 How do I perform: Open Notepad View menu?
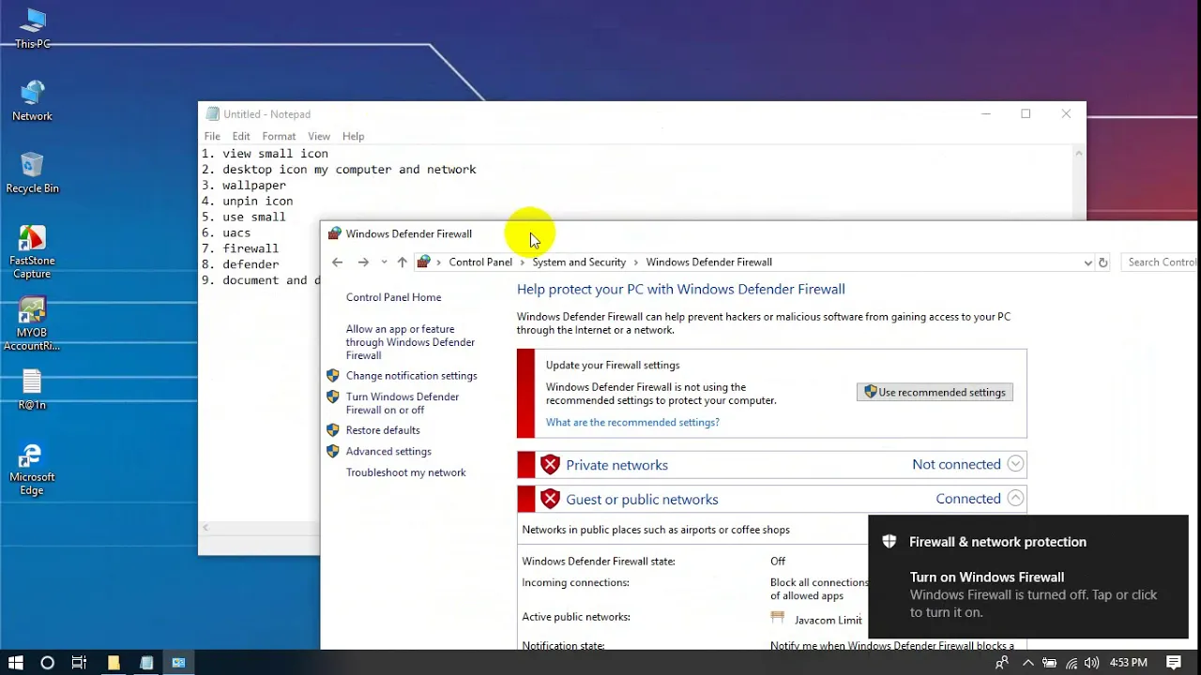319,137
